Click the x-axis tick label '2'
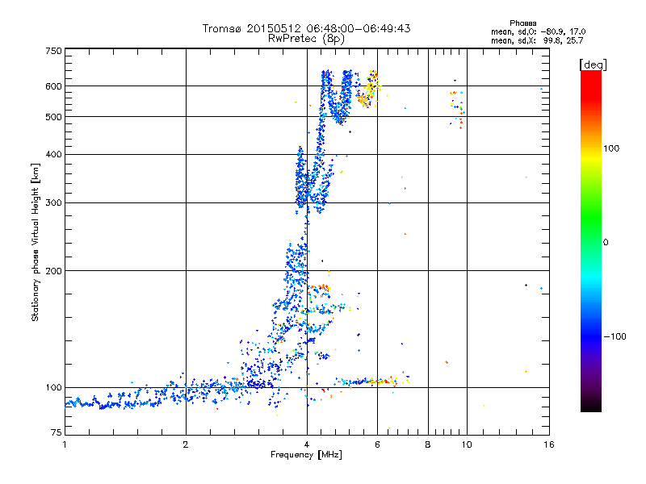 (186, 444)
